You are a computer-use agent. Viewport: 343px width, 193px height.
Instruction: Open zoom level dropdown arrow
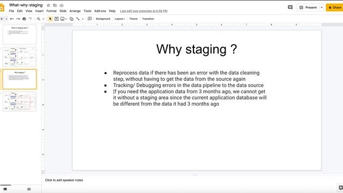[43, 19]
